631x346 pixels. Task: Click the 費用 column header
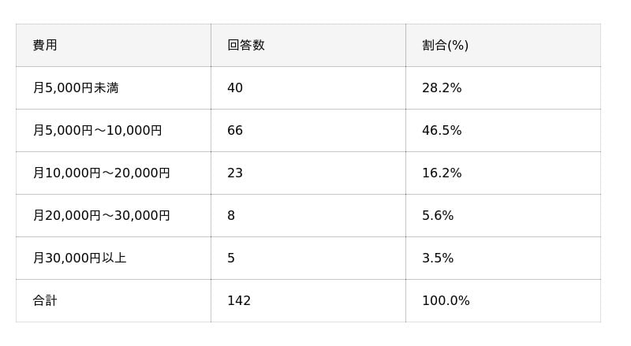click(x=45, y=45)
